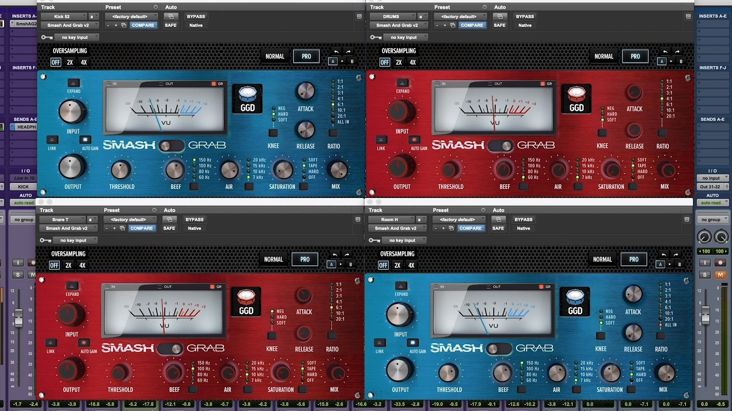Click Native button in Kick 52 window
The width and height of the screenshot is (732, 411).
196,25
